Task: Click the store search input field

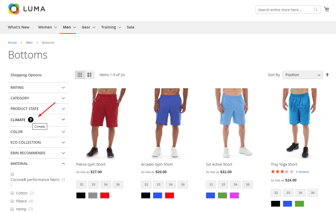Action: (x=285, y=10)
